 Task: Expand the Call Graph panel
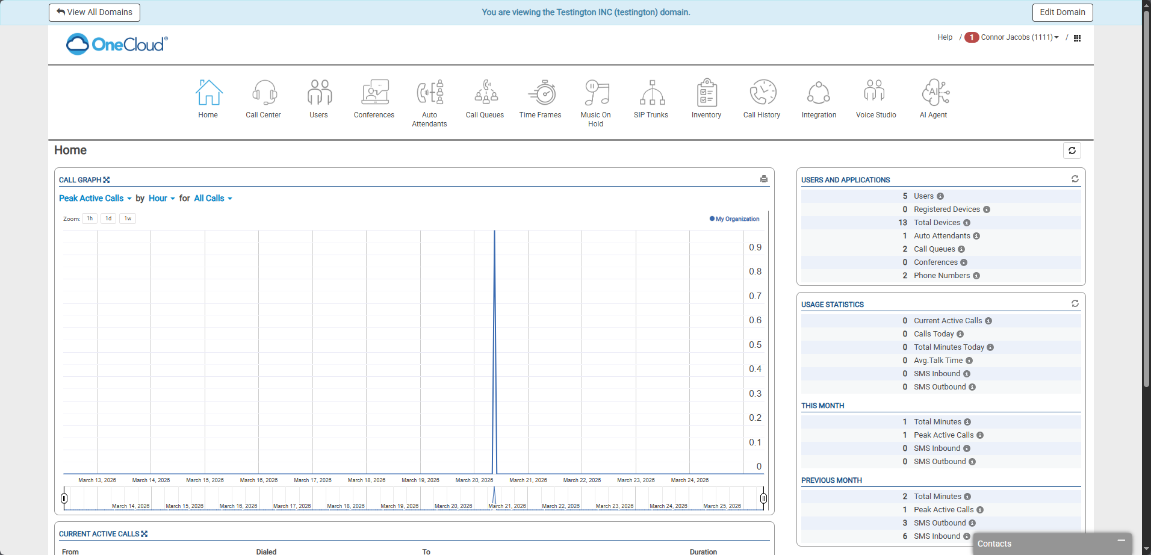tap(107, 180)
